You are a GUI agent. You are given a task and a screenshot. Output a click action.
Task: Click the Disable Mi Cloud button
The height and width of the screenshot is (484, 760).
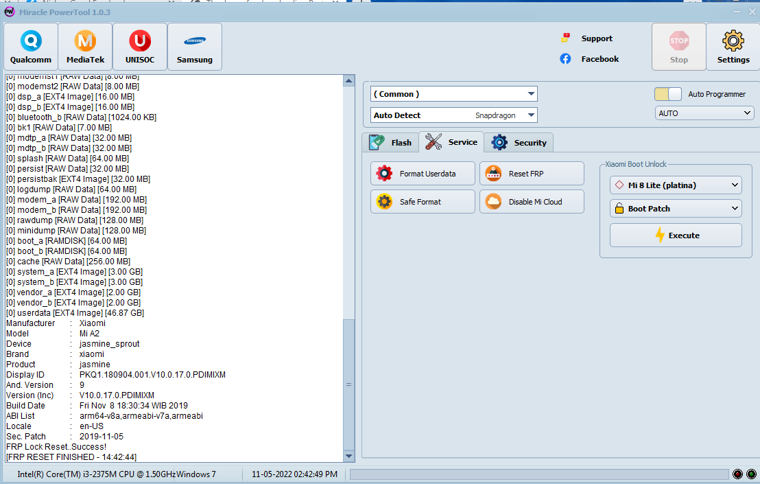532,202
